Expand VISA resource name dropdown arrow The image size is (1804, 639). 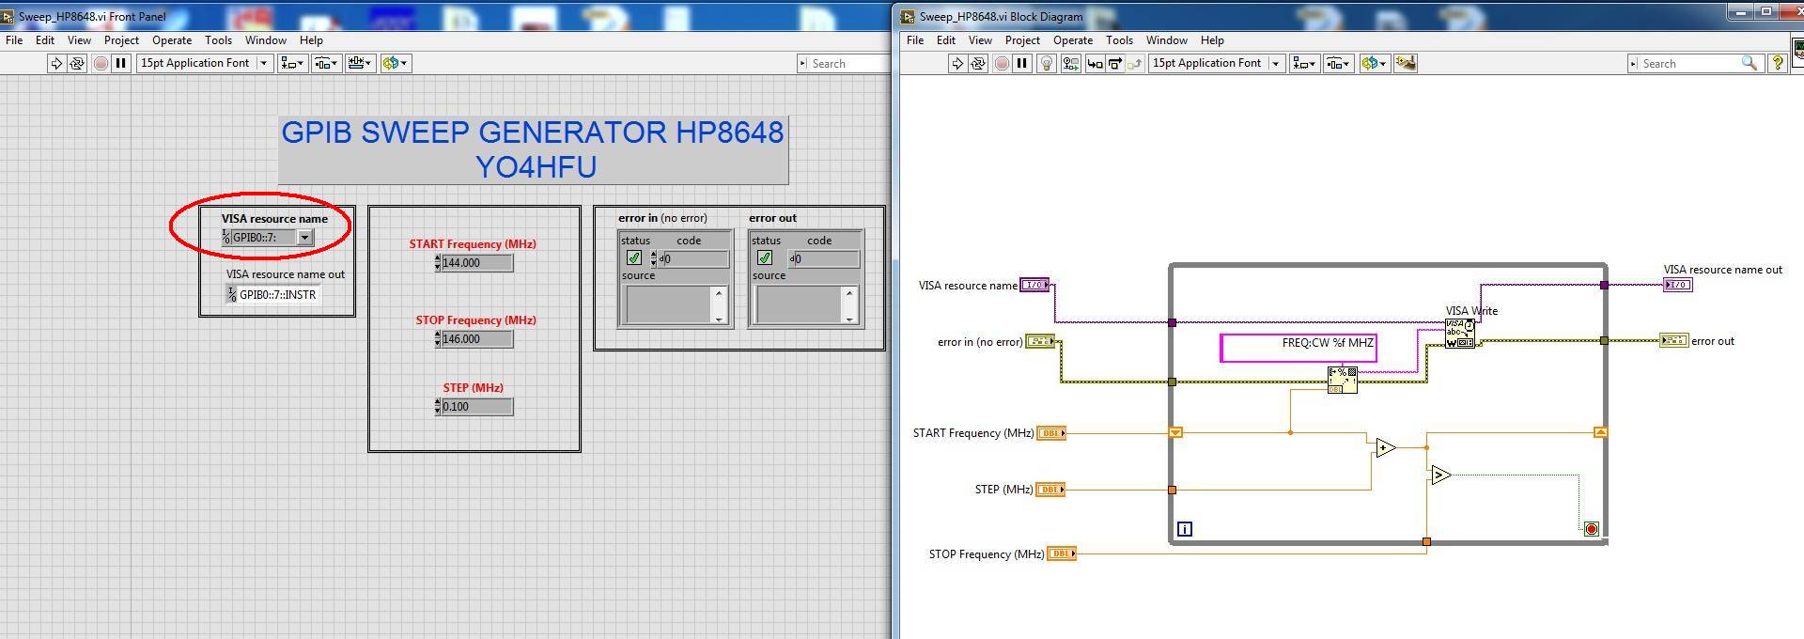click(304, 238)
